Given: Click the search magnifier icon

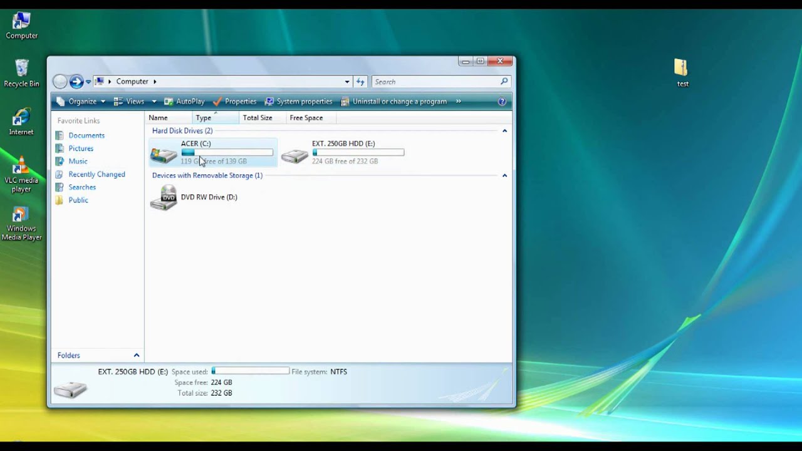Looking at the screenshot, I should 504,81.
